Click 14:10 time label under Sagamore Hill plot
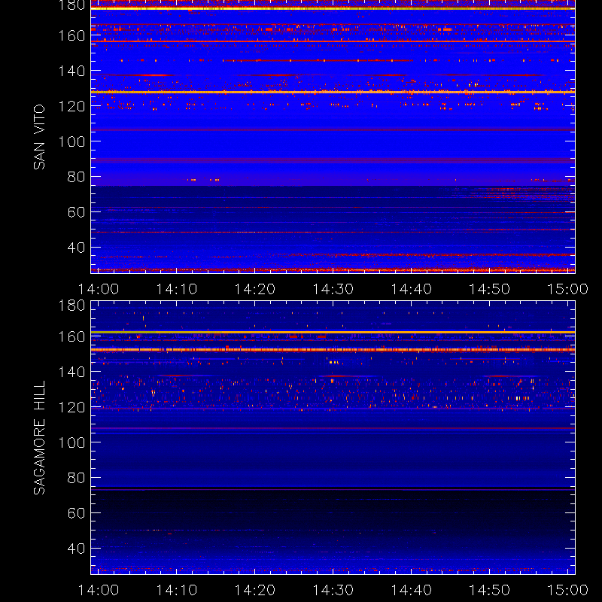The image size is (602, 602). [x=177, y=590]
